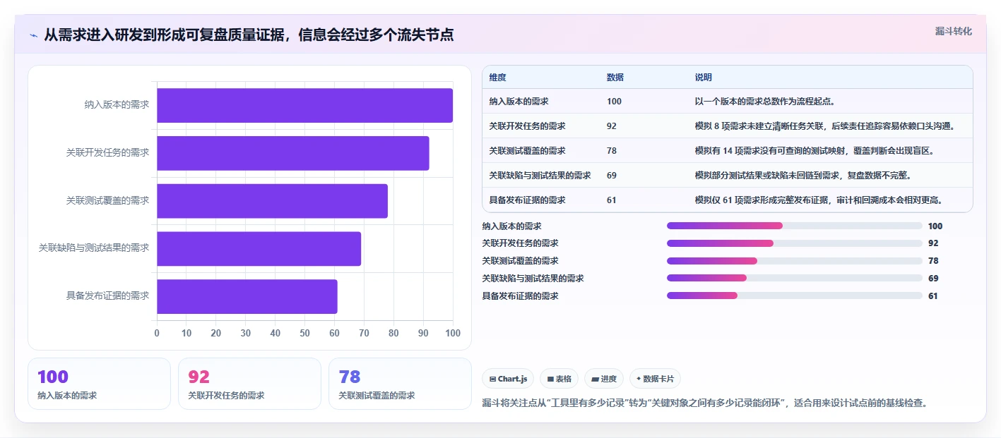Click value 69 beside the progress bar
1001x438 pixels.
pyautogui.click(x=933, y=279)
